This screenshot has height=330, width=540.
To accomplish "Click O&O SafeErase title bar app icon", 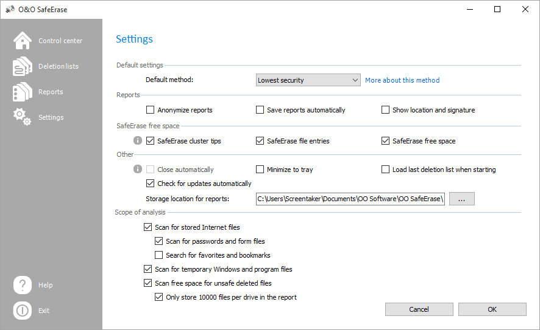I will [10, 9].
